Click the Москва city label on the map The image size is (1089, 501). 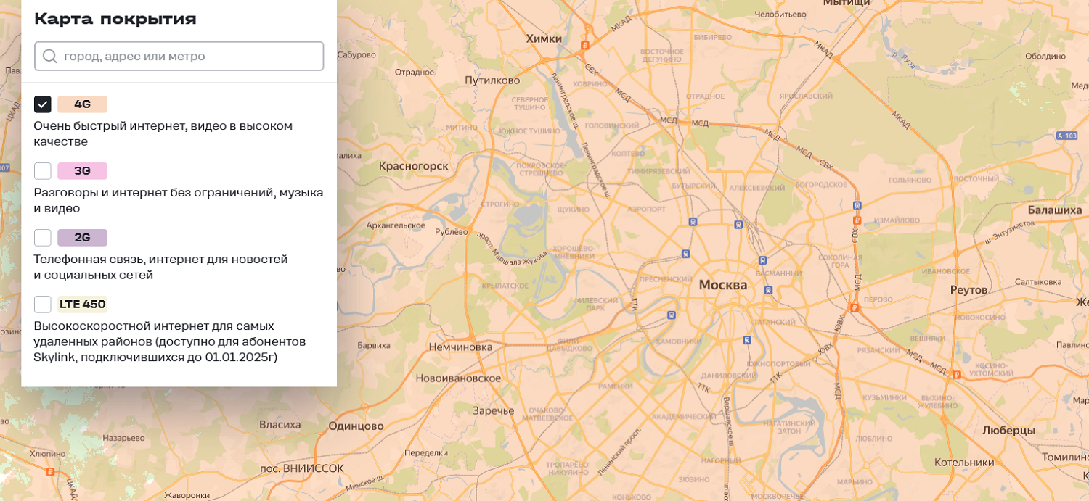pyautogui.click(x=722, y=285)
